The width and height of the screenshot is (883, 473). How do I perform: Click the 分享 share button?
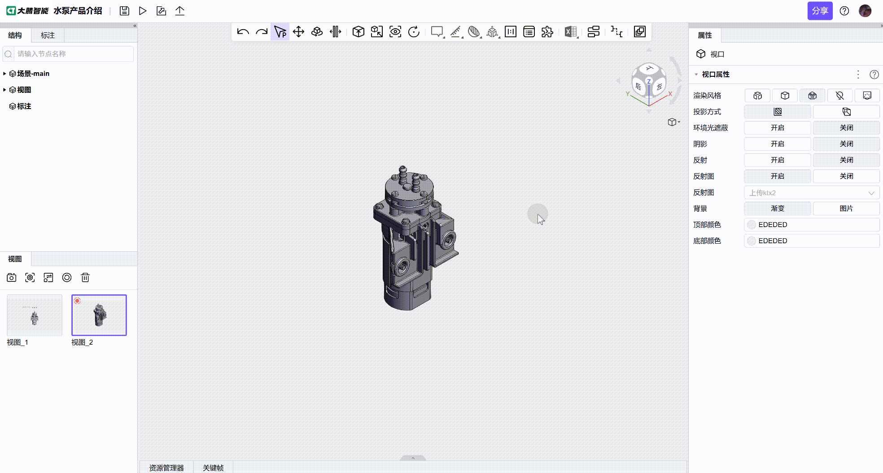pos(820,10)
